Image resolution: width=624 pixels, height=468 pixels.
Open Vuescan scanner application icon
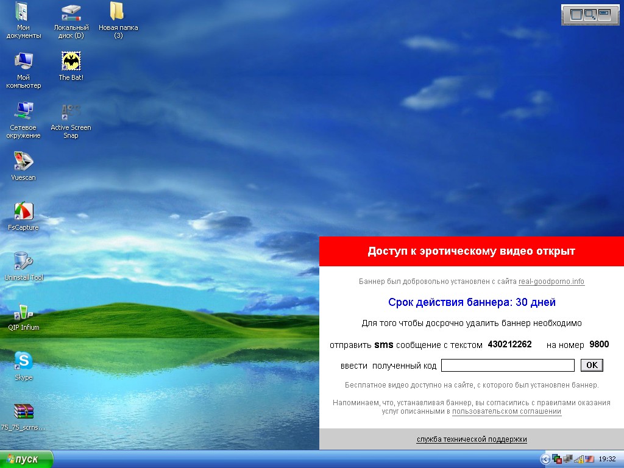(x=23, y=162)
